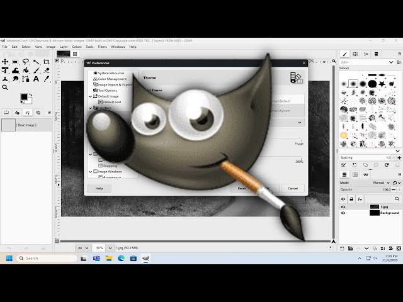Image resolution: width=403 pixels, height=302 pixels.
Task: Click the foreground color swatch
Action: (x=24, y=97)
